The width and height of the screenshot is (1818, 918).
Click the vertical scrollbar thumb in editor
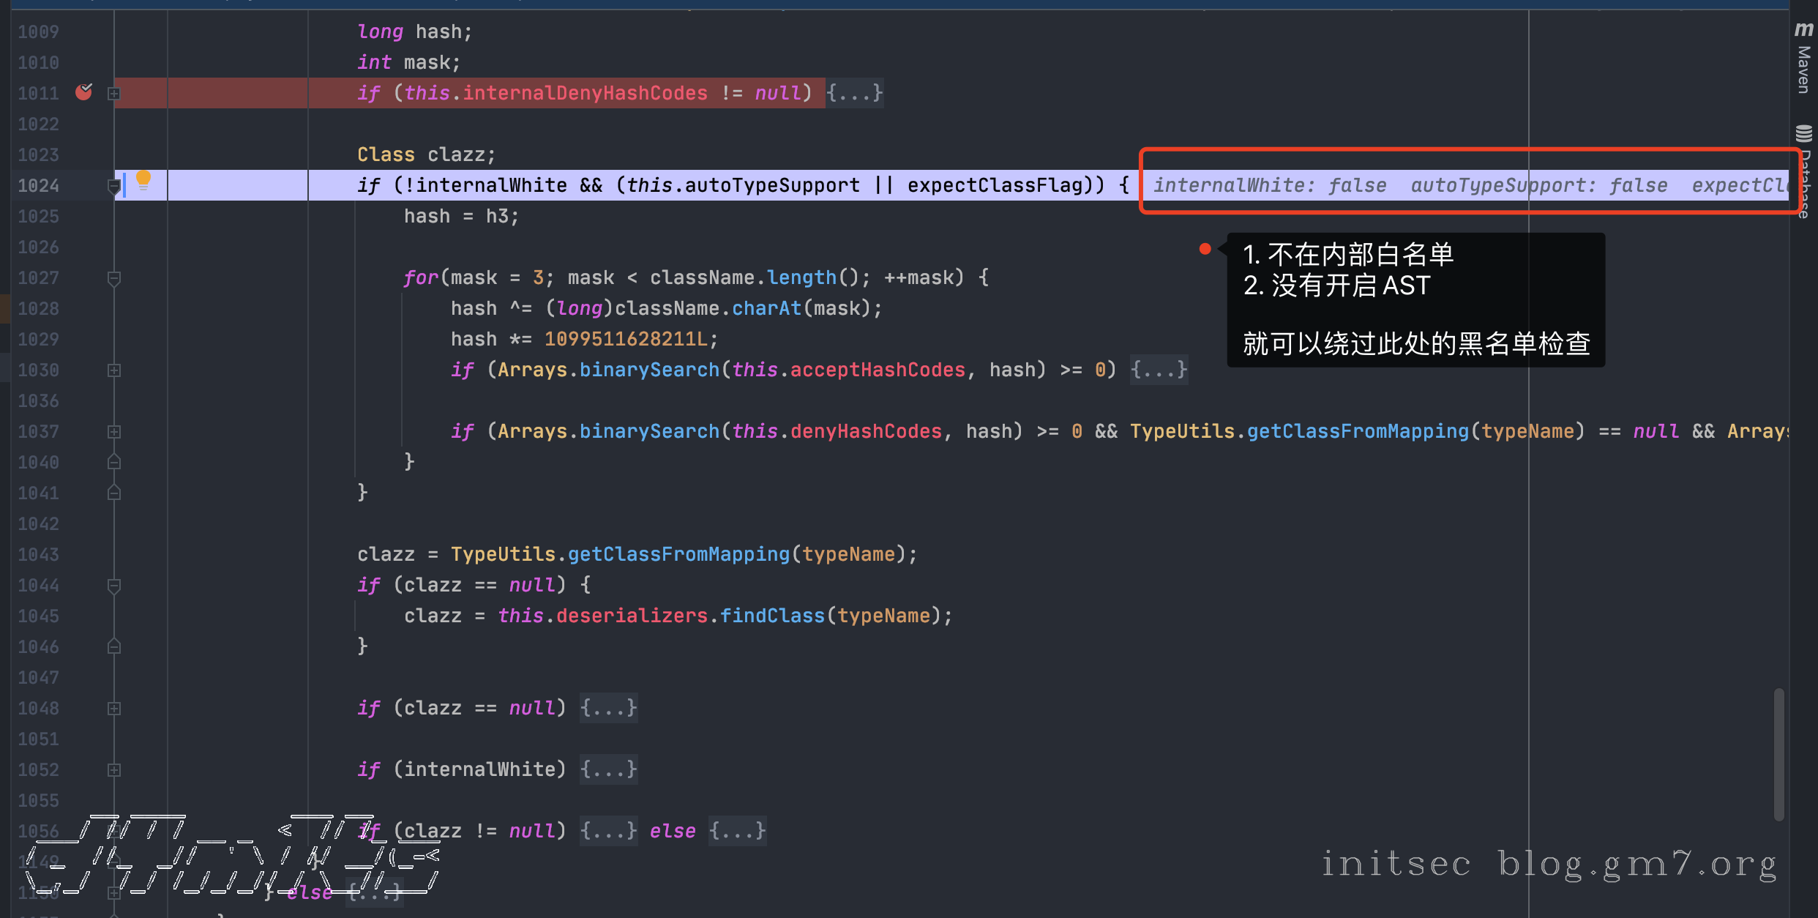pyautogui.click(x=1778, y=754)
